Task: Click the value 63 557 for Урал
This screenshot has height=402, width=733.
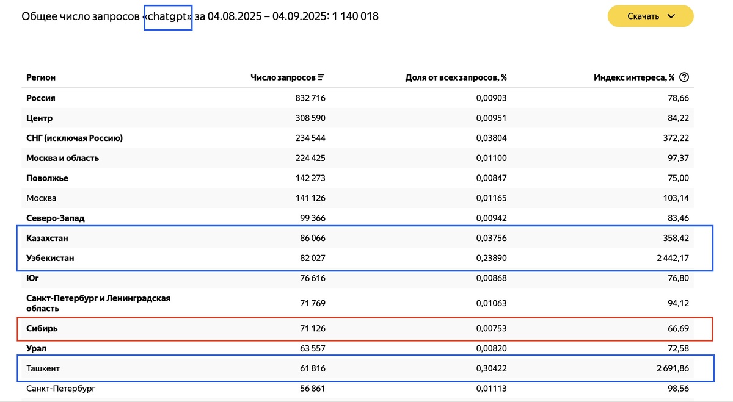Action: coord(312,348)
